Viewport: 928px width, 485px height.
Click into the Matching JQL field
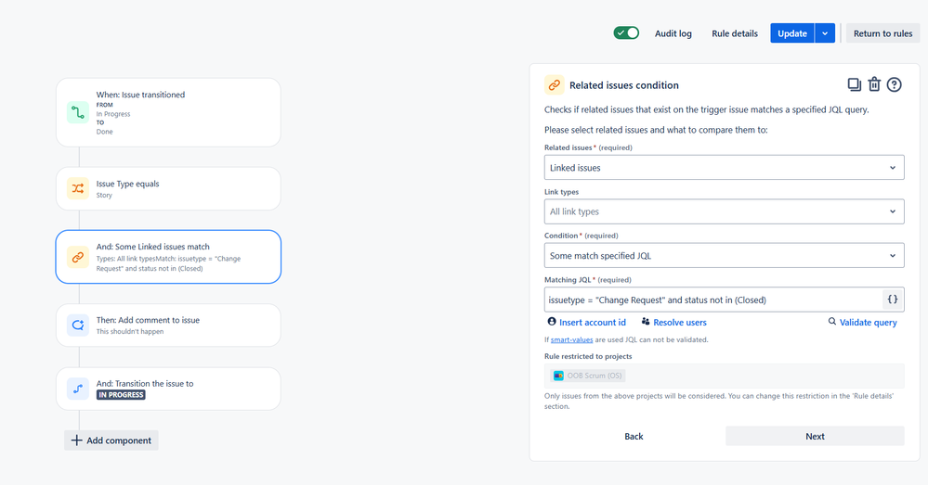pyautogui.click(x=713, y=300)
